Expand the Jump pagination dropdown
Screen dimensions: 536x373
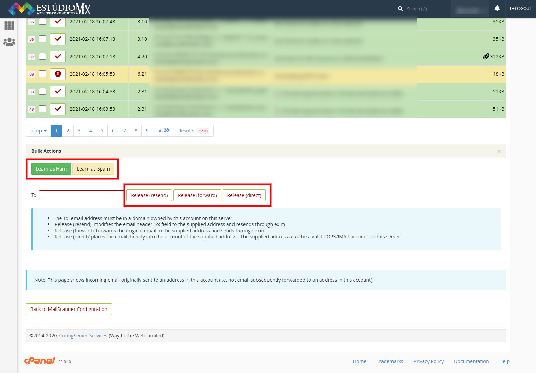point(38,131)
